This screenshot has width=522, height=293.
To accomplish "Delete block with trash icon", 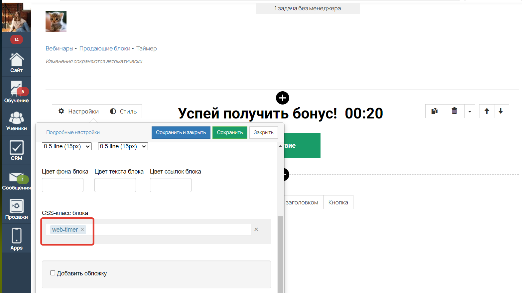I will [x=454, y=111].
